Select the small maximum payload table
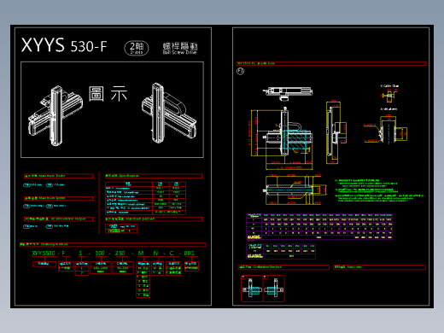This screenshot has width=444, height=333. [121, 229]
